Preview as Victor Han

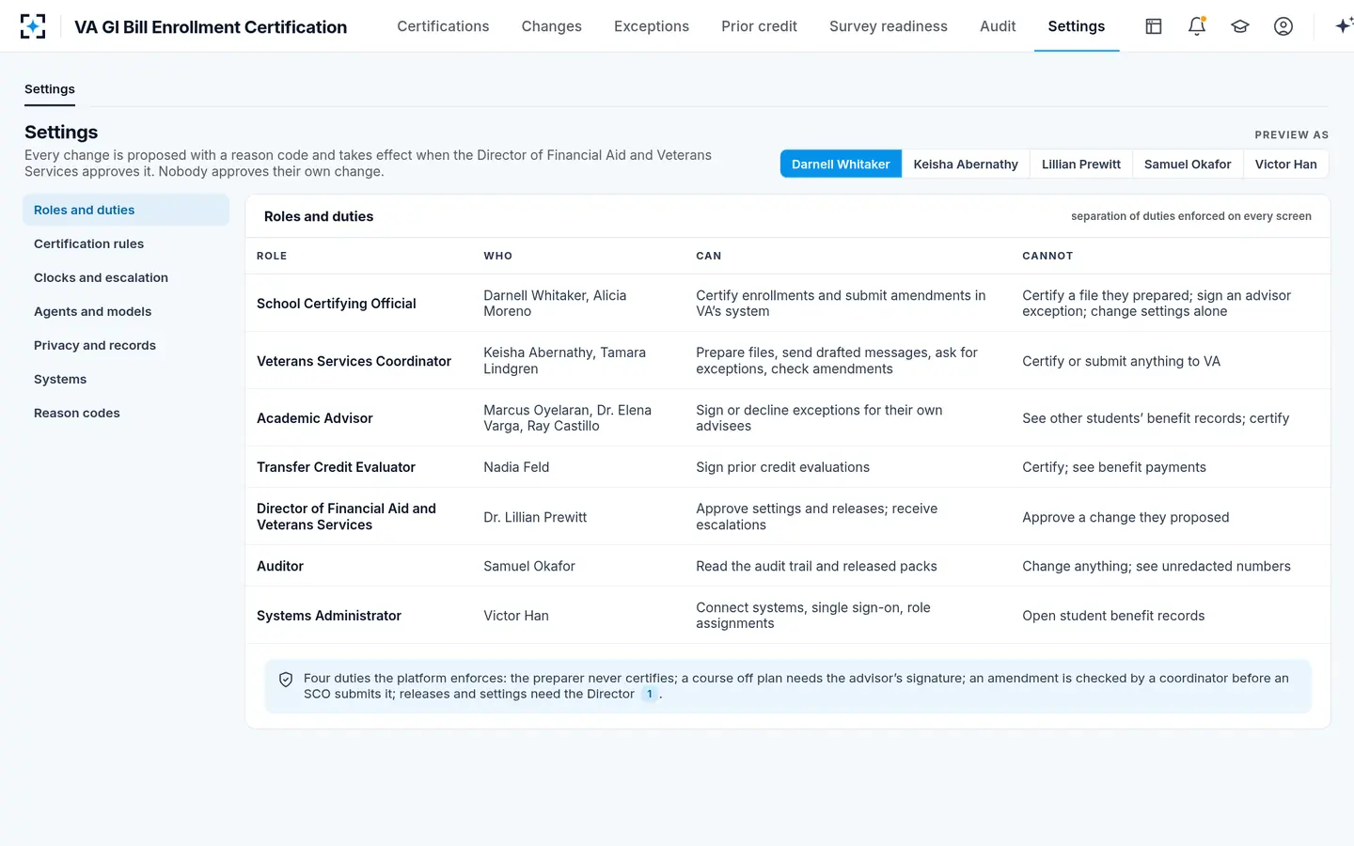point(1285,164)
